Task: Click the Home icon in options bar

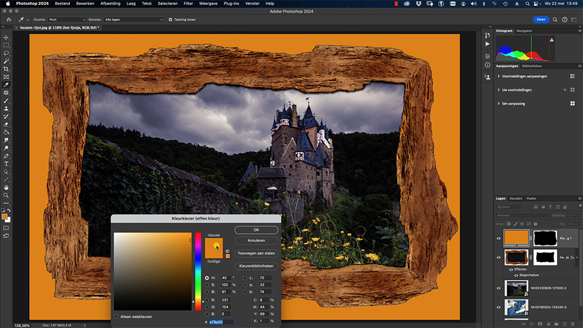Action: pos(9,19)
